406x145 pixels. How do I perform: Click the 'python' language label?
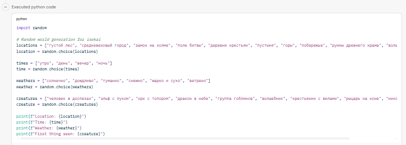(22, 19)
